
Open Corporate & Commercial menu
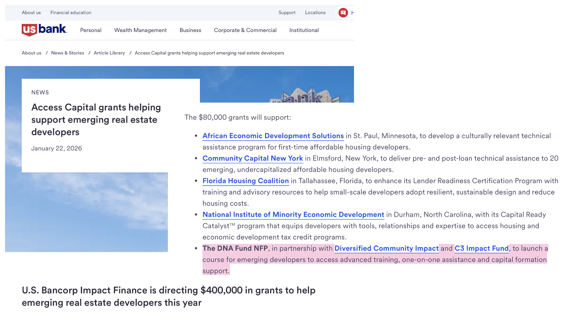pos(245,30)
